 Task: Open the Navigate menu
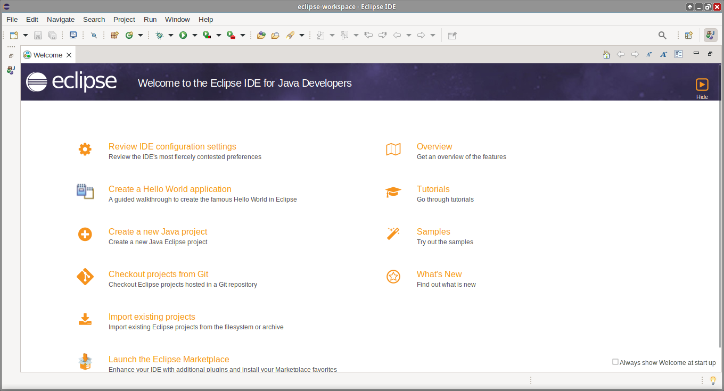(x=61, y=19)
